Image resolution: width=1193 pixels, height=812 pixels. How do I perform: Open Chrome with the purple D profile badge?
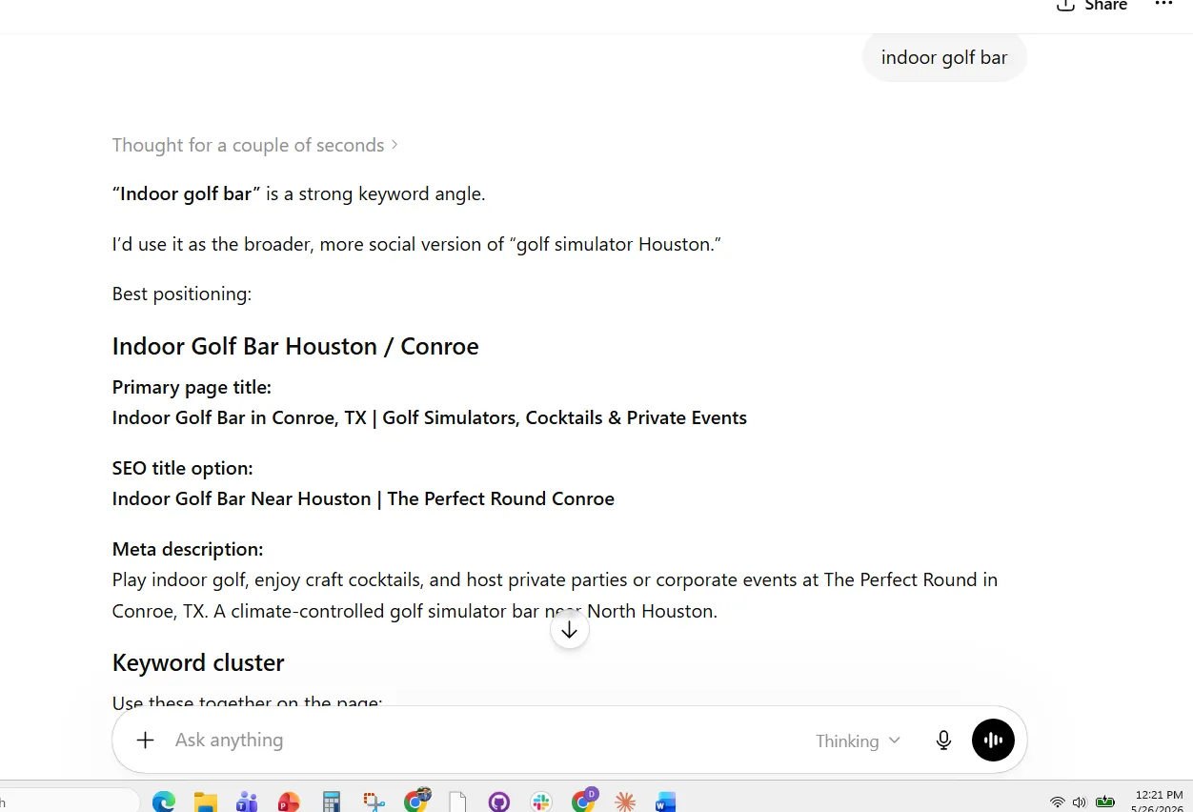tap(584, 801)
